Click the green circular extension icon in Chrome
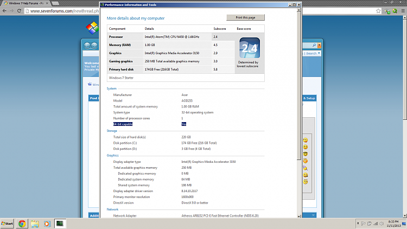Screen dimensions: 407x229 [395, 11]
